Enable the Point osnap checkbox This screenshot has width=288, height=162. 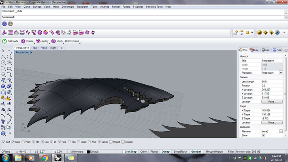point(23,142)
